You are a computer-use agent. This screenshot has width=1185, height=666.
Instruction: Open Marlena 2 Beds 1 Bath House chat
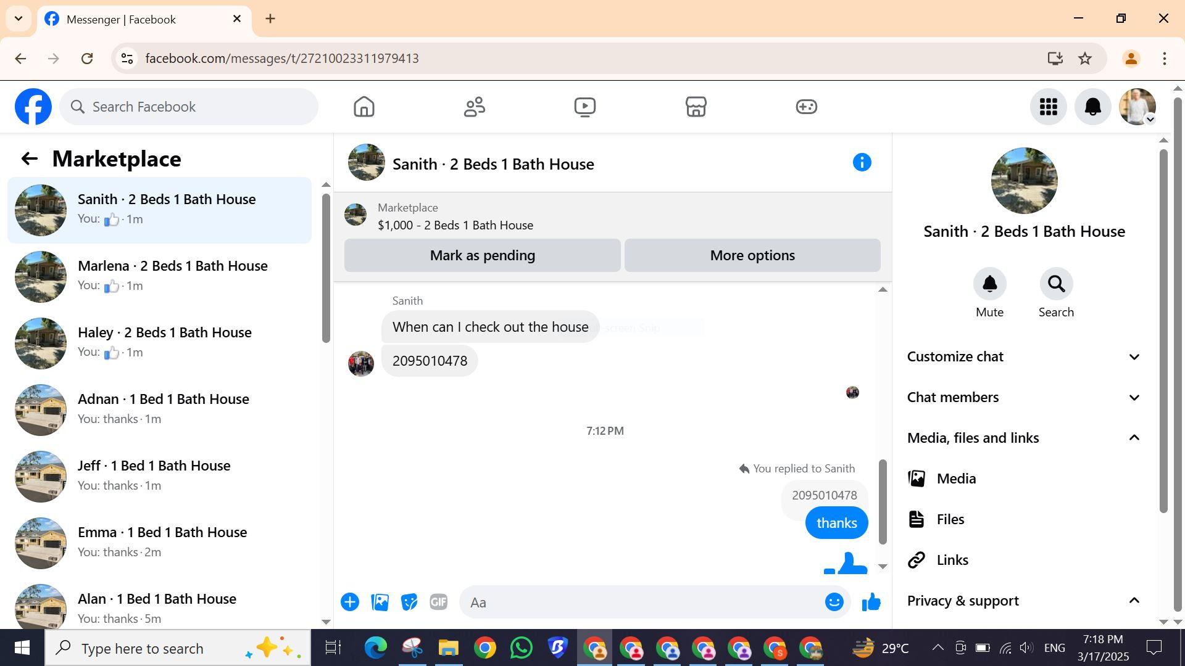point(159,277)
